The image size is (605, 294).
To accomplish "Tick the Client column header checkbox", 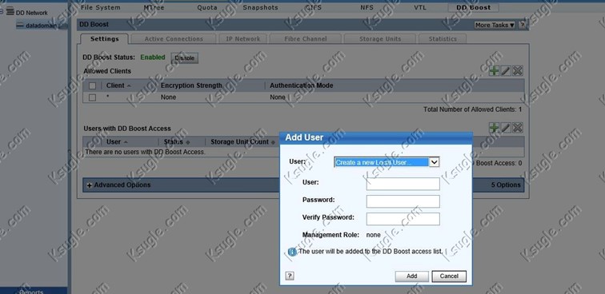I will 92,85.
